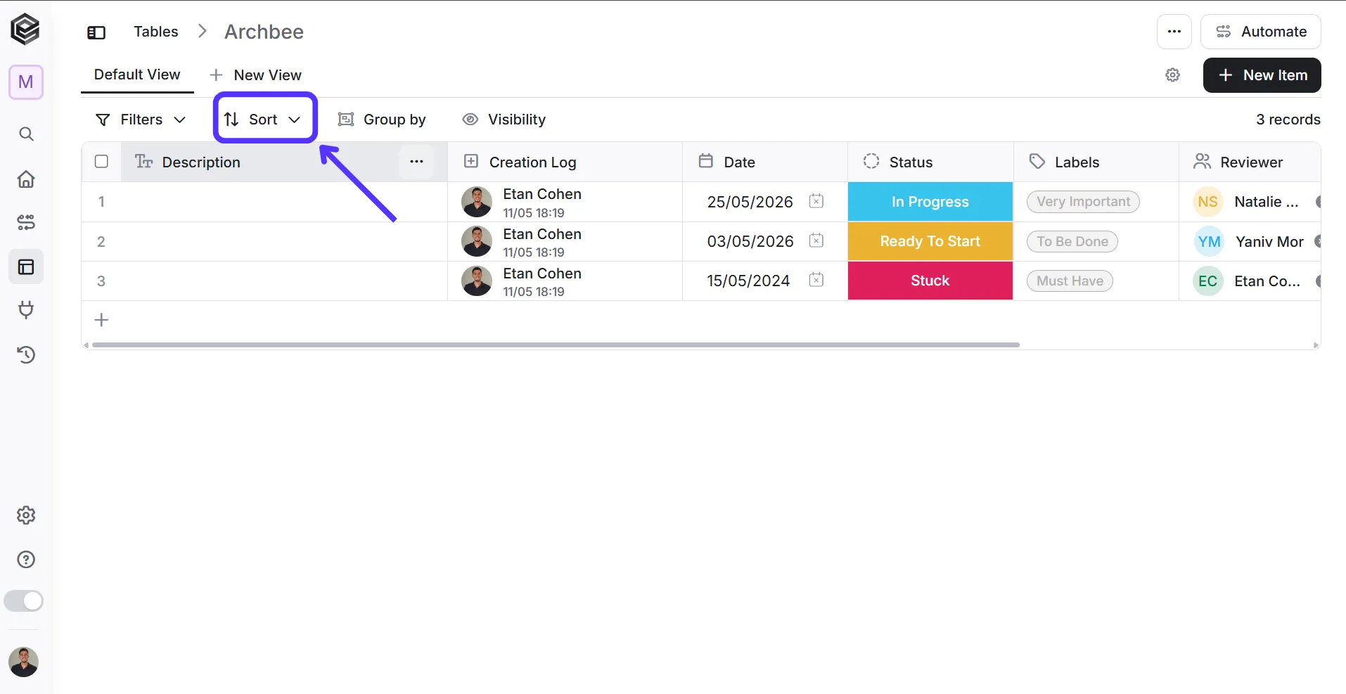Click the app logo icon in sidebar
Viewport: 1346px width, 694px height.
tap(25, 30)
